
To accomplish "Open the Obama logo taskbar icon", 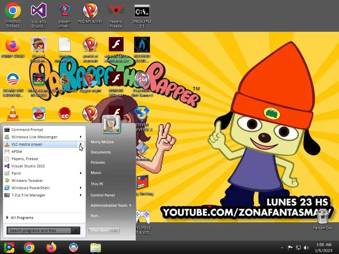I will coord(73,247).
